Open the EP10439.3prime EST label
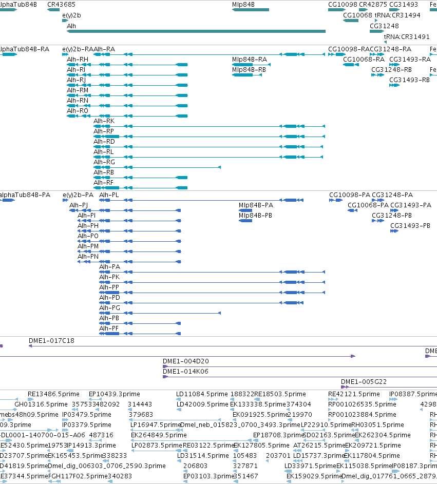437x484 pixels. 115,394
